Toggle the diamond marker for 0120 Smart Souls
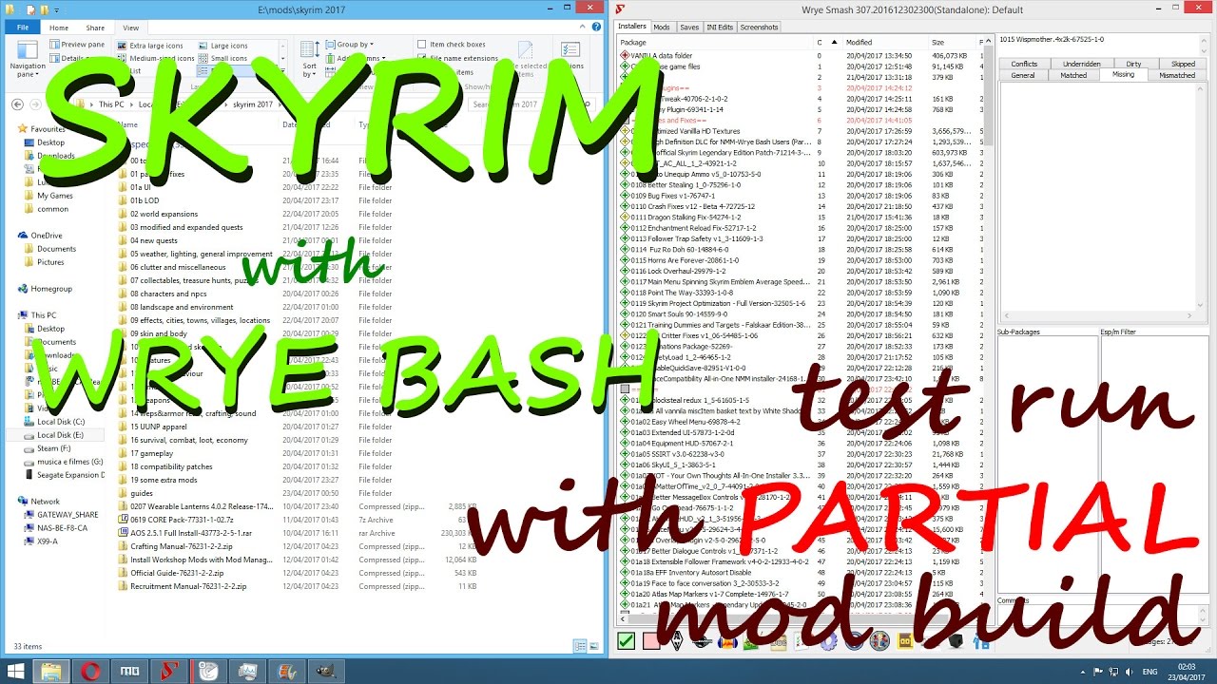Screen dimensions: 1217x684 click(x=625, y=313)
